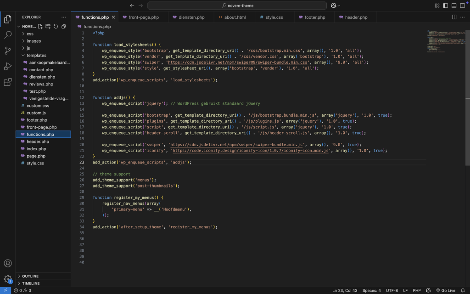Click Spaces: 4 indentation button
This screenshot has height=294, width=470.
point(371,290)
